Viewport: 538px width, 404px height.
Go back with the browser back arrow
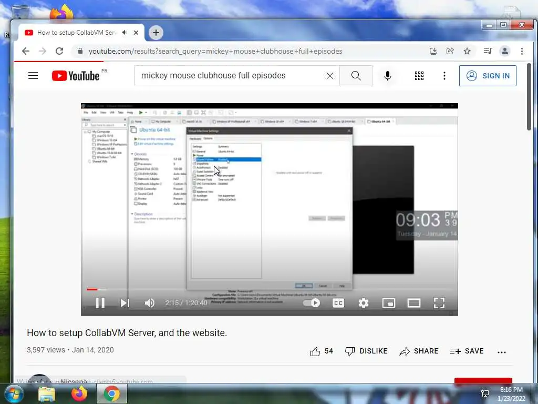25,51
